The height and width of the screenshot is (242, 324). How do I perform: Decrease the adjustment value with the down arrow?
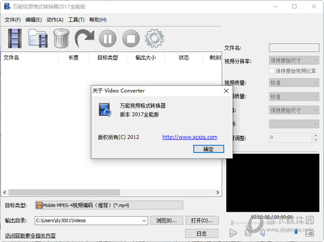[315, 140]
